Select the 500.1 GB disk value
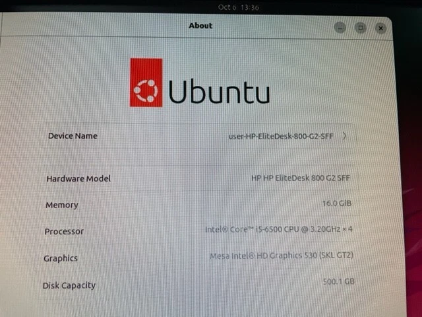Image resolution: width=422 pixels, height=317 pixels. coord(338,281)
